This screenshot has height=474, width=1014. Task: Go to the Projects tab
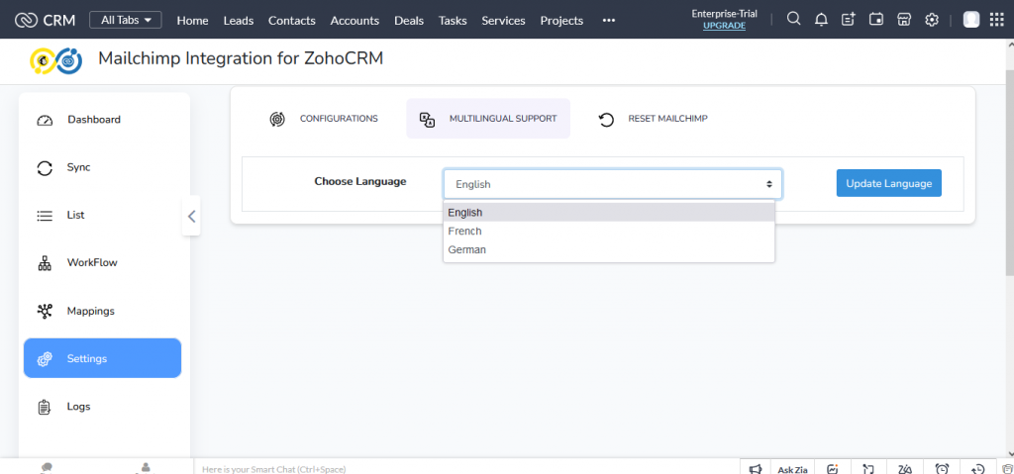tap(561, 20)
